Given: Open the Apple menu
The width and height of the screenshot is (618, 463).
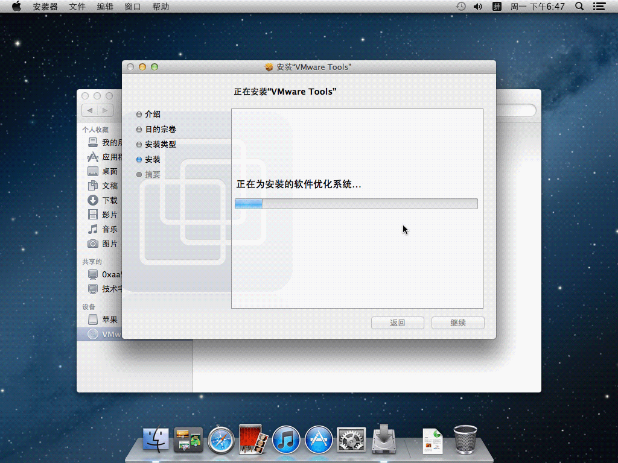Looking at the screenshot, I should coord(16,6).
